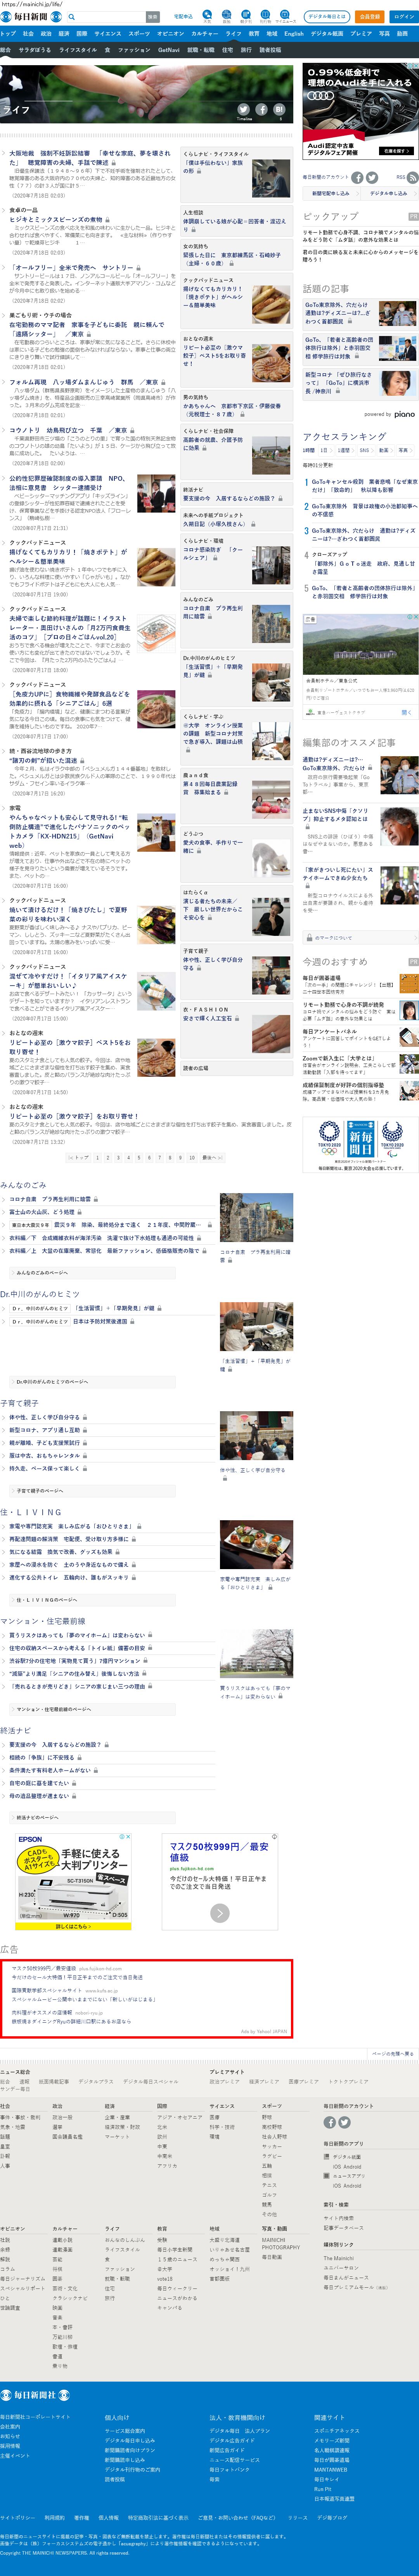Image resolution: width=419 pixels, height=2576 pixels.
Task: Jump to last page via 最後へ
Action: (x=210, y=1157)
